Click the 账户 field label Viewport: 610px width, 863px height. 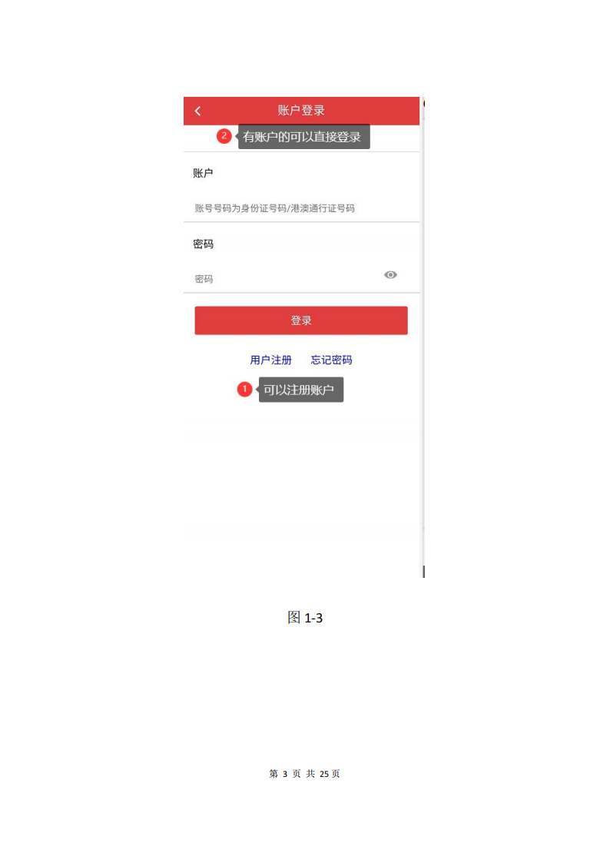click(203, 174)
